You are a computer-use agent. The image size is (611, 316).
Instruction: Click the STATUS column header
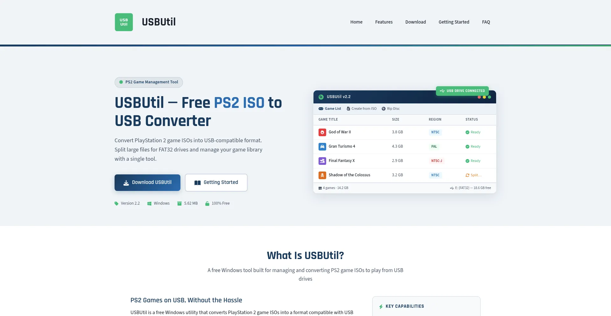tap(472, 120)
